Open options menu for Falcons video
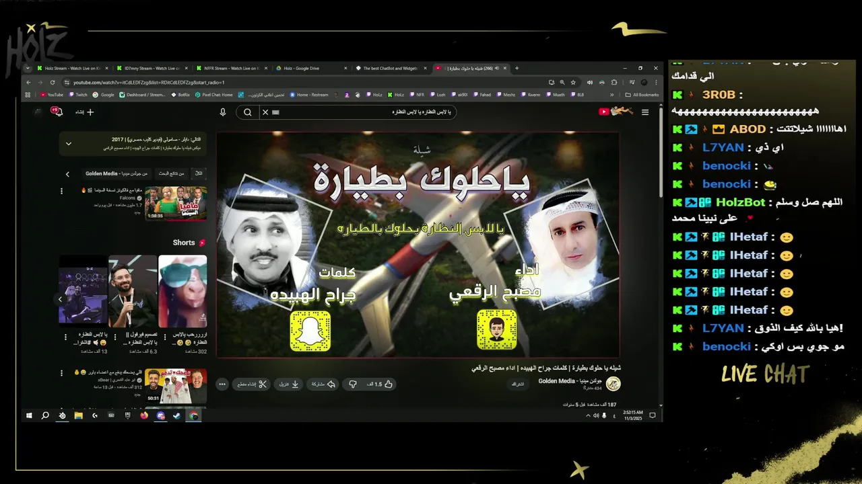 [x=62, y=191]
